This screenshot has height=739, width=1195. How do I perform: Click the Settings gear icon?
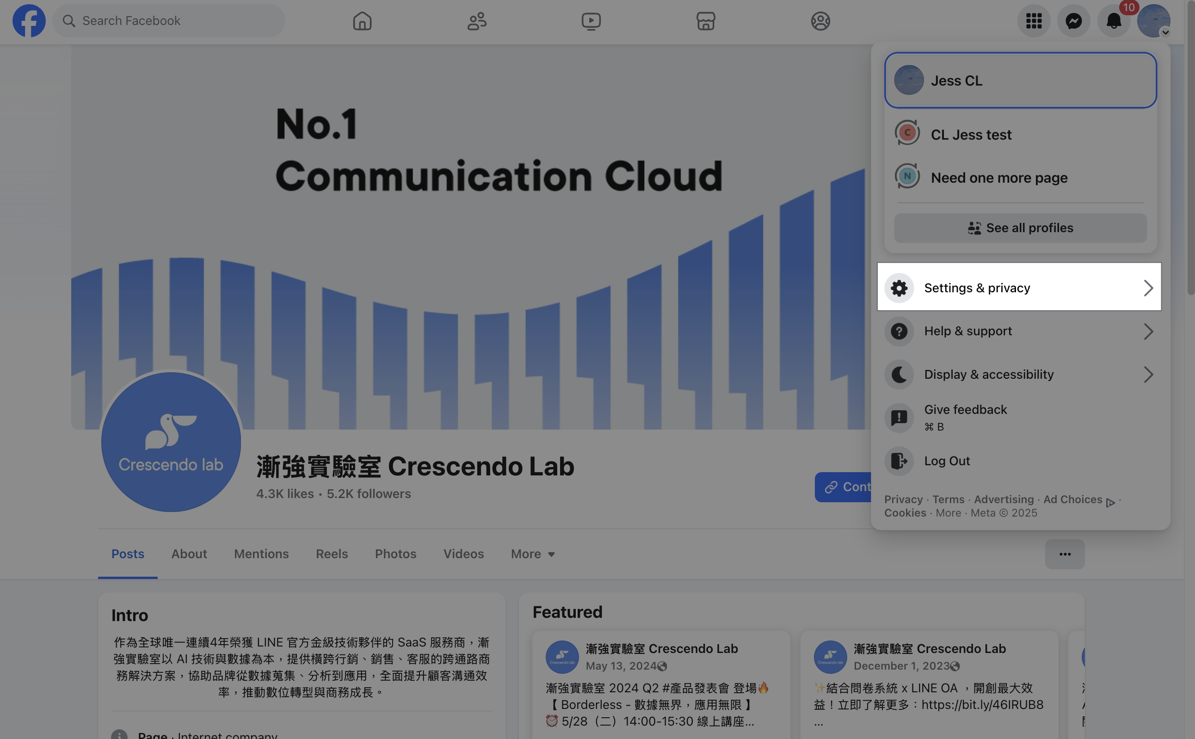tap(899, 288)
